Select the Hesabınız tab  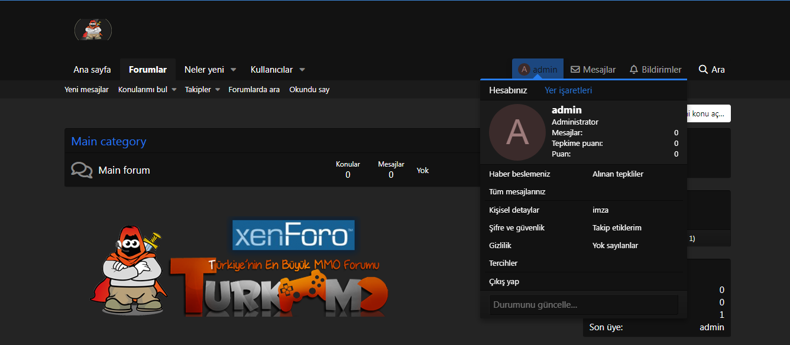508,90
